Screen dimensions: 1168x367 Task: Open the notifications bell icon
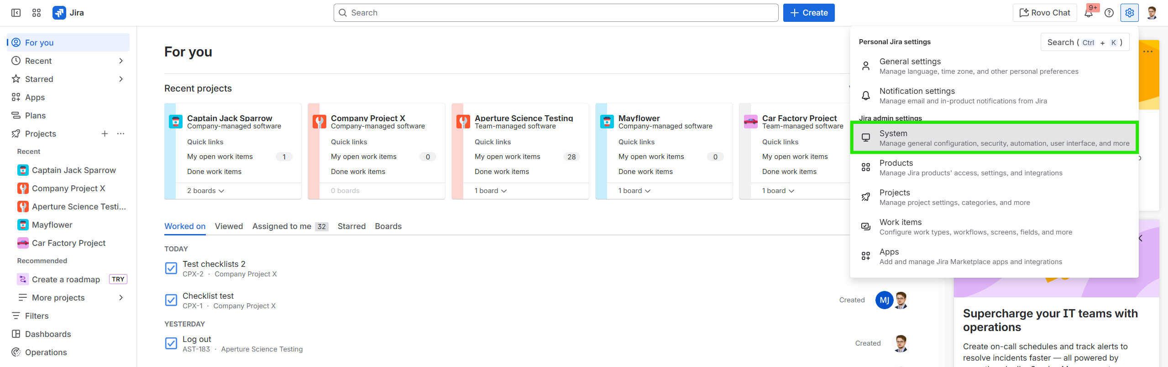click(x=1089, y=13)
